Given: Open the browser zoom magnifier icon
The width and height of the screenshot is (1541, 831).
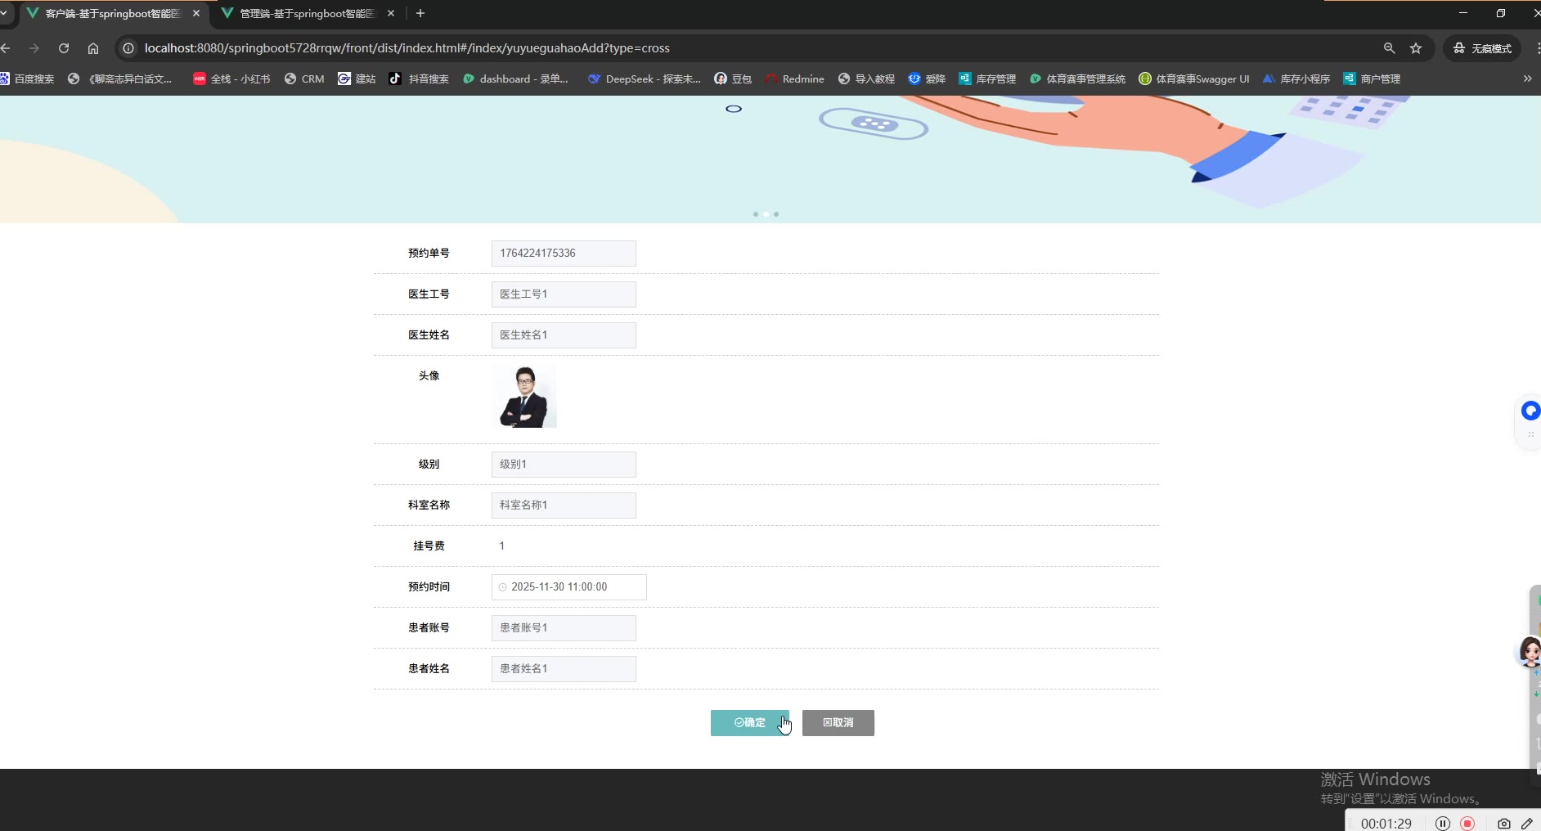Looking at the screenshot, I should tap(1389, 48).
